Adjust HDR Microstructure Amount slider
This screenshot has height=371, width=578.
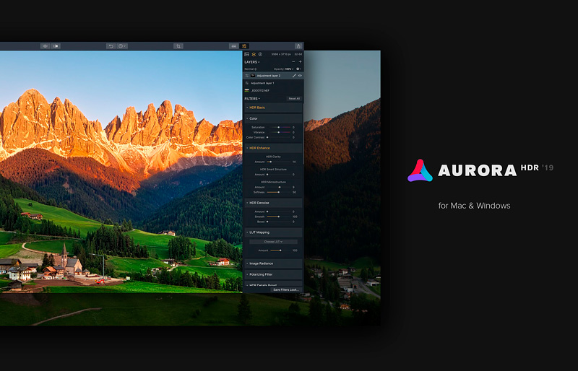tap(279, 187)
